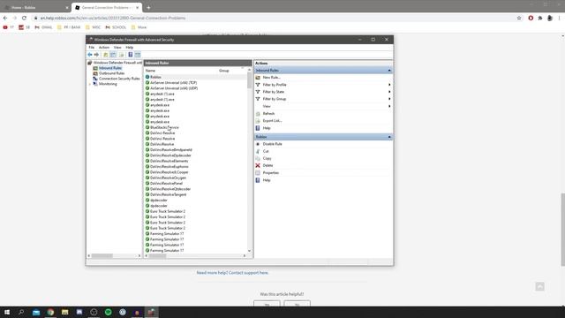Click Help under Inbound Rules actions
Screen dimensions: 565x318
click(x=267, y=128)
